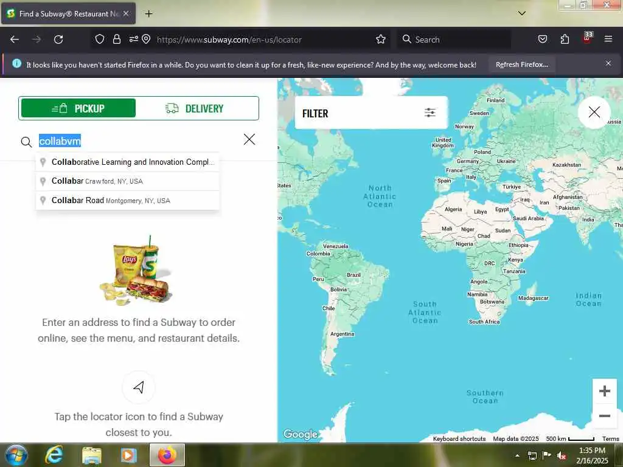Open the map Terms link

(x=611, y=439)
